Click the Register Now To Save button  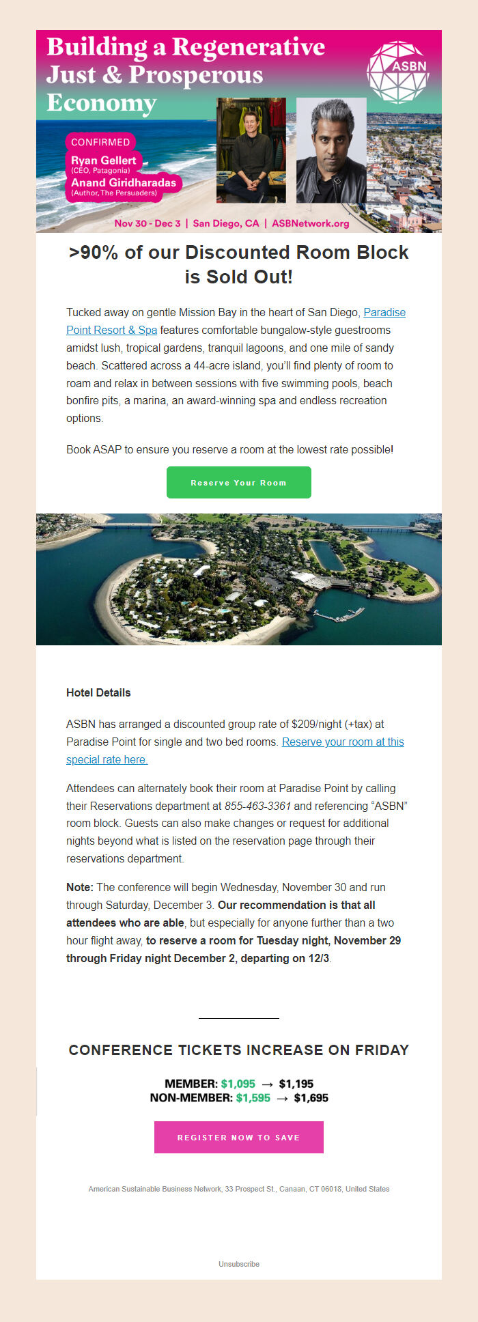point(239,1137)
